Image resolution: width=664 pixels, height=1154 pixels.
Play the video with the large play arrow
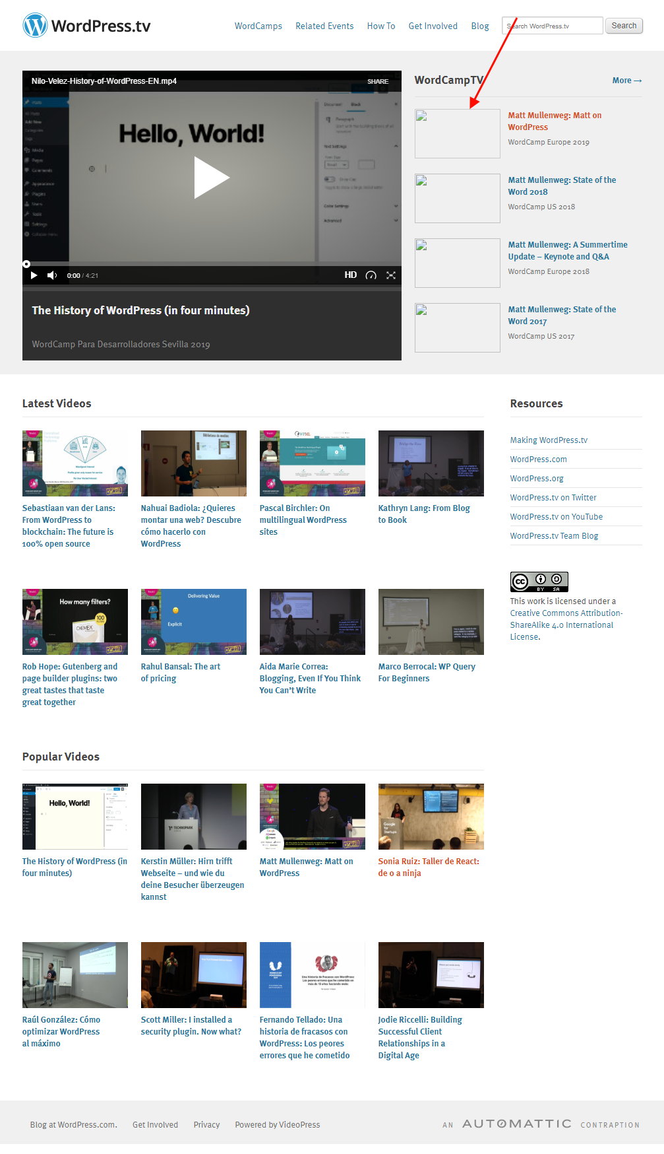(x=212, y=177)
